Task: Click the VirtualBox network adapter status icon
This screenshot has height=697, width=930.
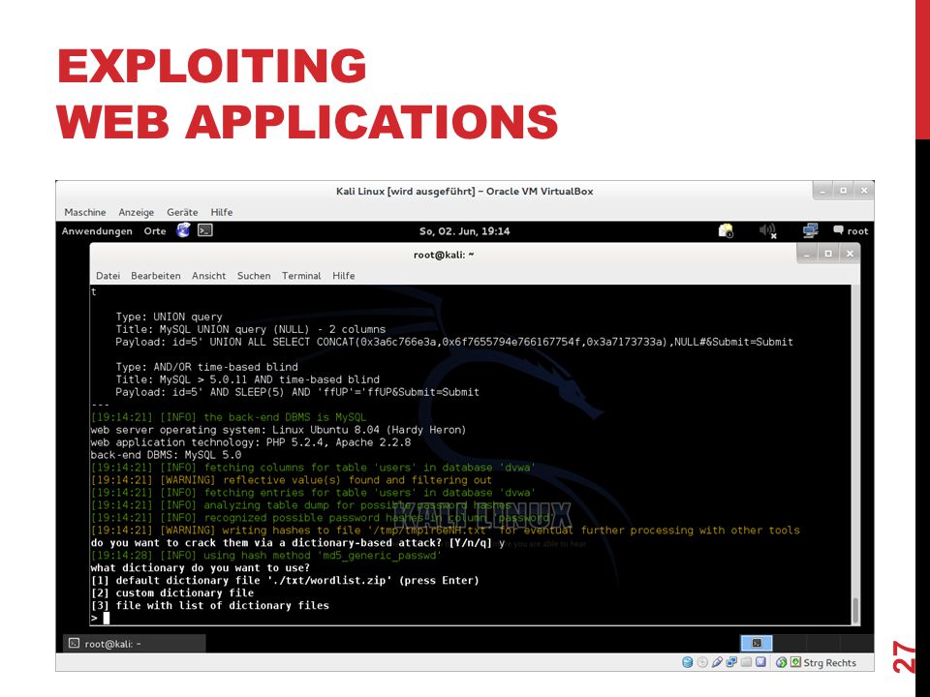Action: 732,662
